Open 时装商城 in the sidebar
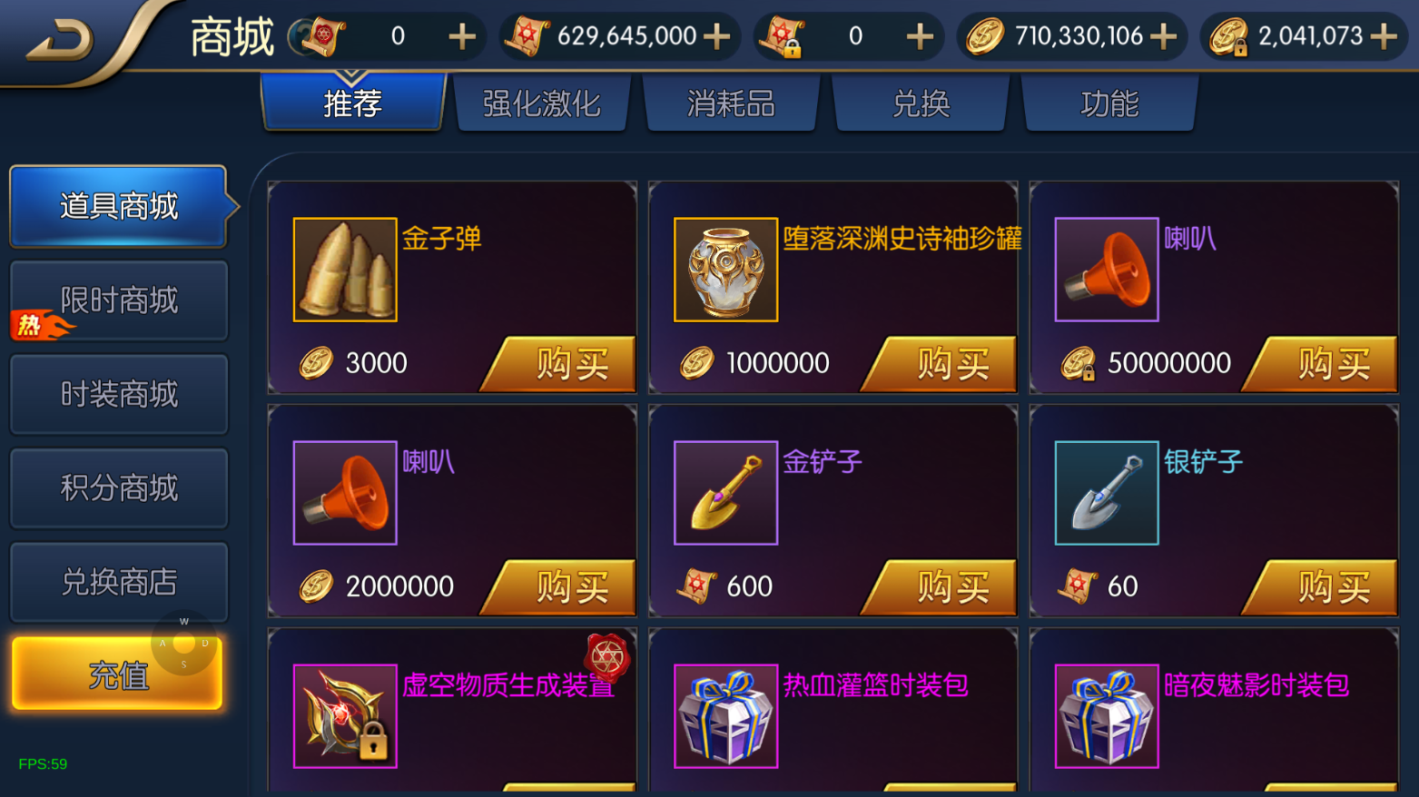This screenshot has height=797, width=1419. click(x=119, y=394)
